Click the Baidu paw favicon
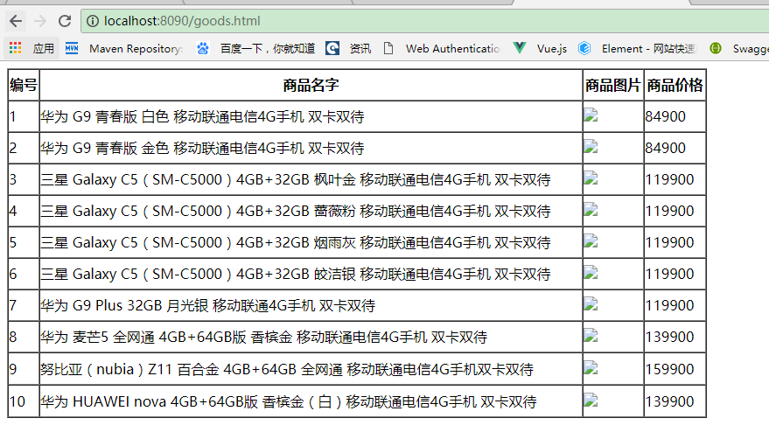 (x=203, y=48)
